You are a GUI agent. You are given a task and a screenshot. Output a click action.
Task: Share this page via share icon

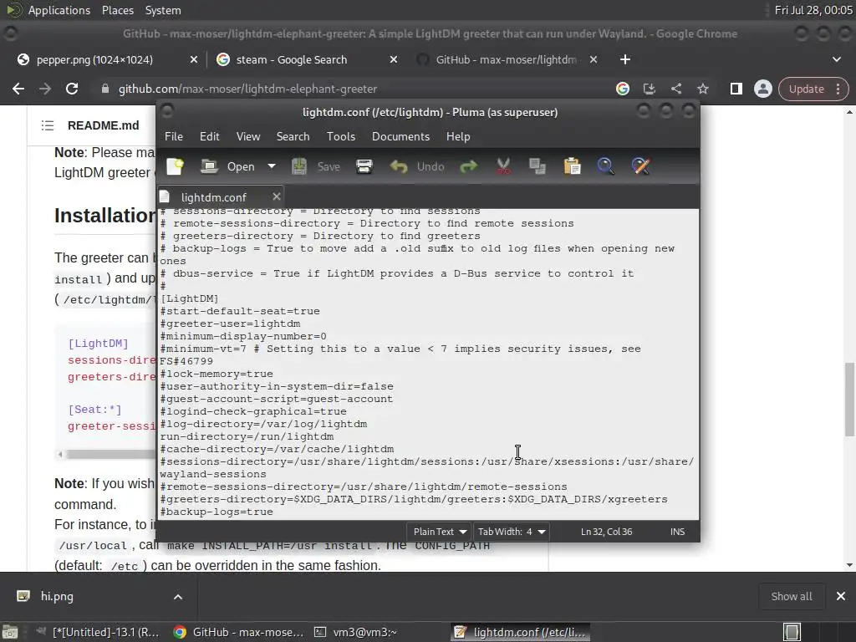click(675, 89)
